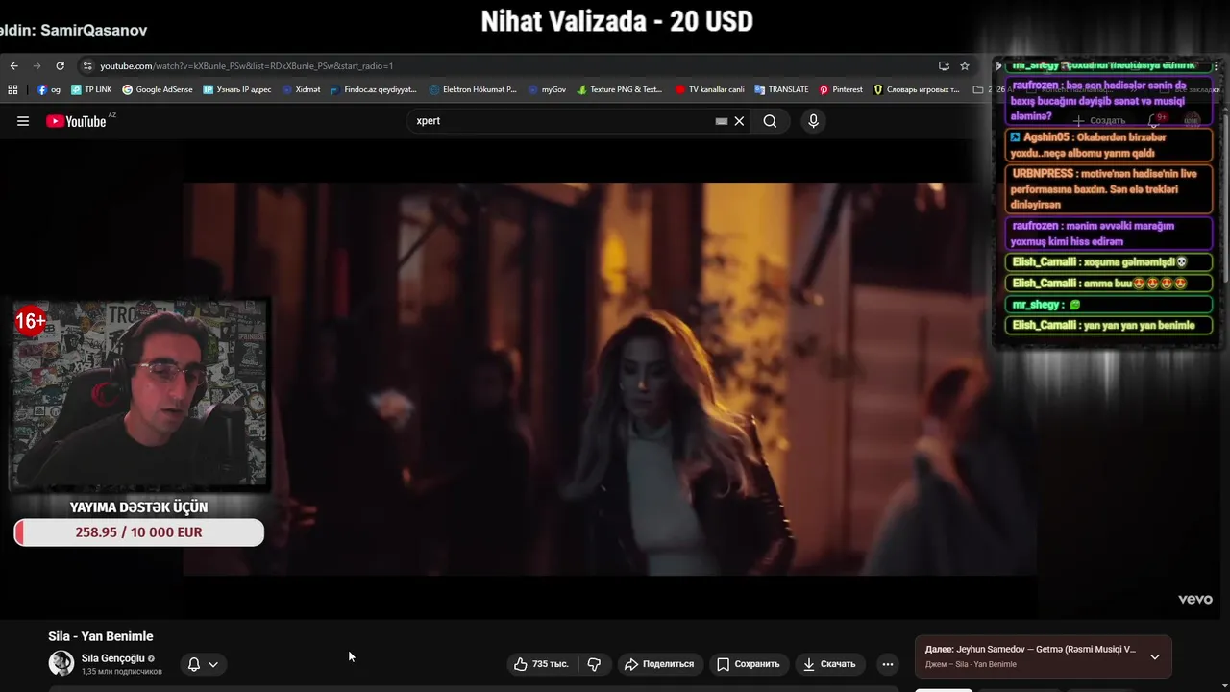
Task: Open the TP LINK bookmark
Action: point(91,89)
